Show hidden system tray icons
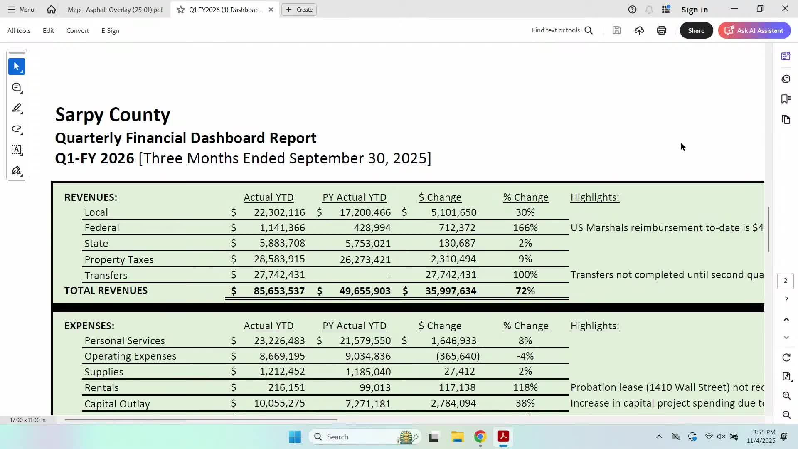798x449 pixels. pyautogui.click(x=659, y=437)
